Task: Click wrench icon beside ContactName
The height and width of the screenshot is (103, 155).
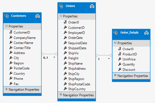Action: pos(11,43)
